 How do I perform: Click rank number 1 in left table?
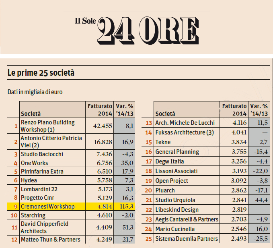coord(16,126)
